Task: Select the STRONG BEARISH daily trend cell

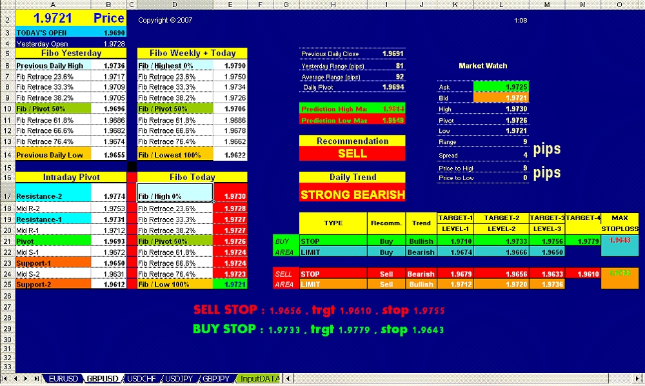Action: coord(352,194)
